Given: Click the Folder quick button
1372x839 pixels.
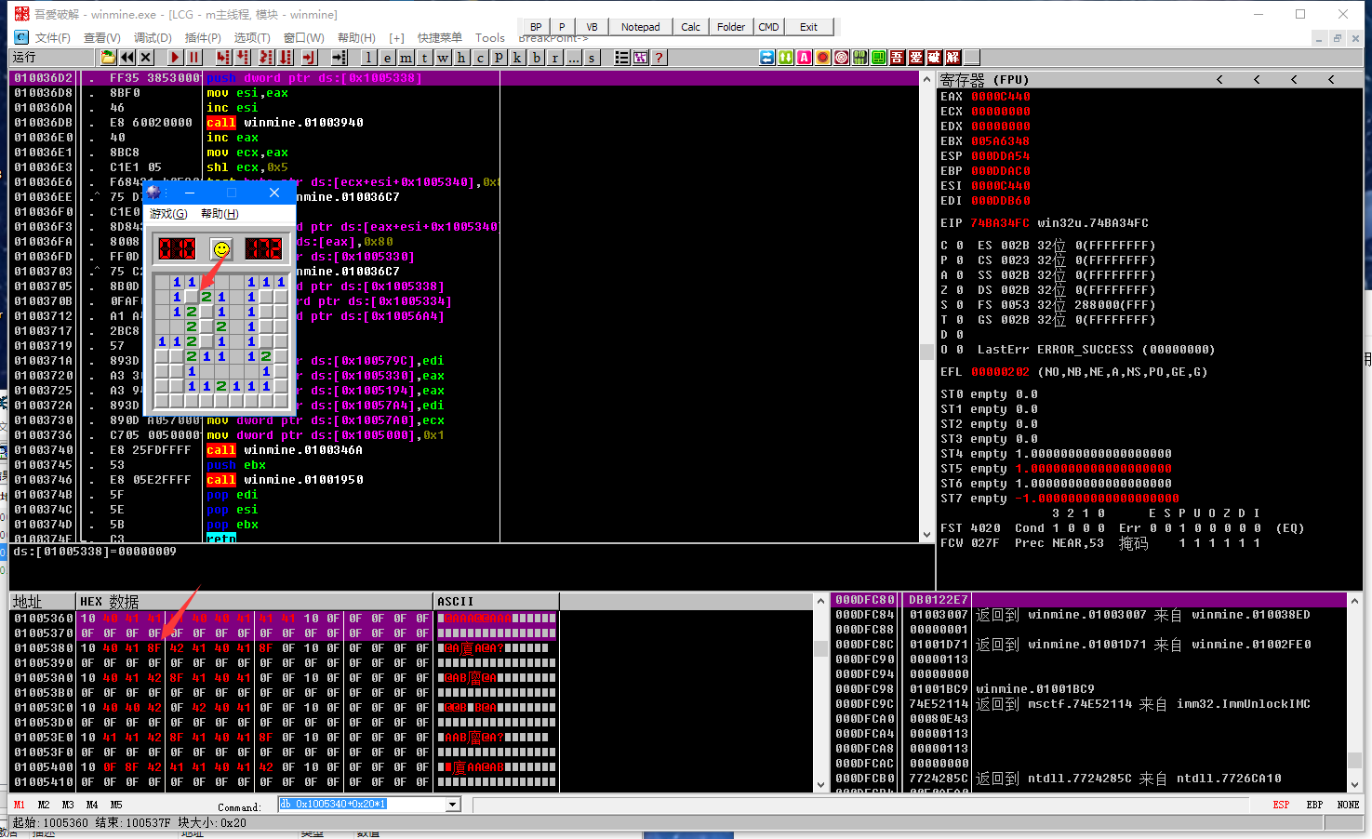Looking at the screenshot, I should click(730, 27).
